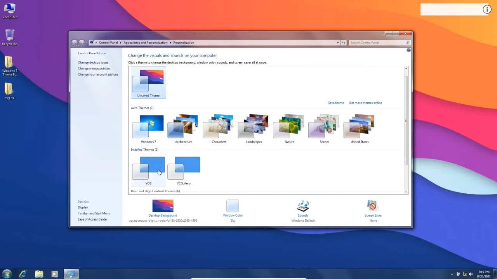Open the Sounds settings icon
This screenshot has width=497, height=279.
point(303,206)
